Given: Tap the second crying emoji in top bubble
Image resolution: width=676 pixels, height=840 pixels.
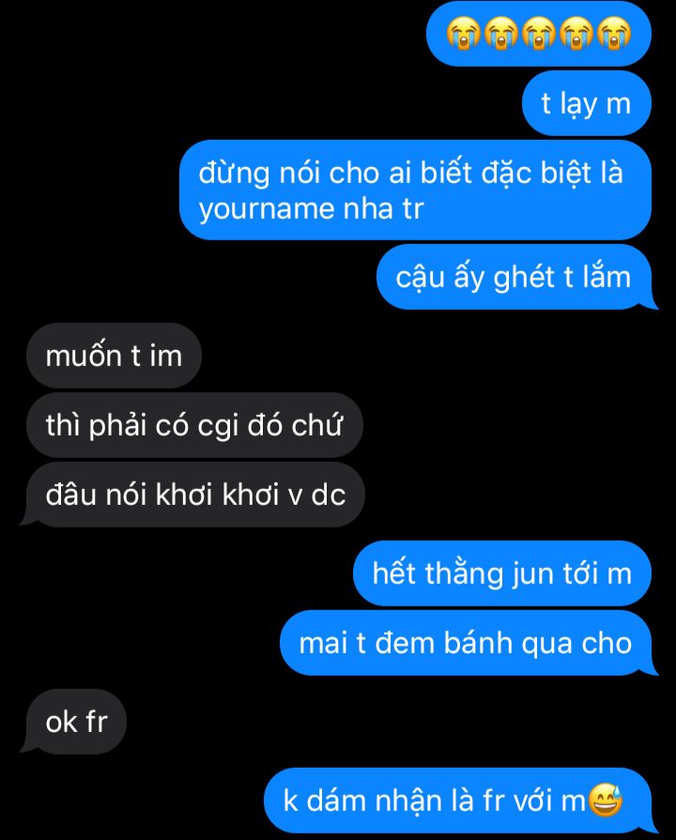Looking at the screenshot, I should pyautogui.click(x=501, y=33).
